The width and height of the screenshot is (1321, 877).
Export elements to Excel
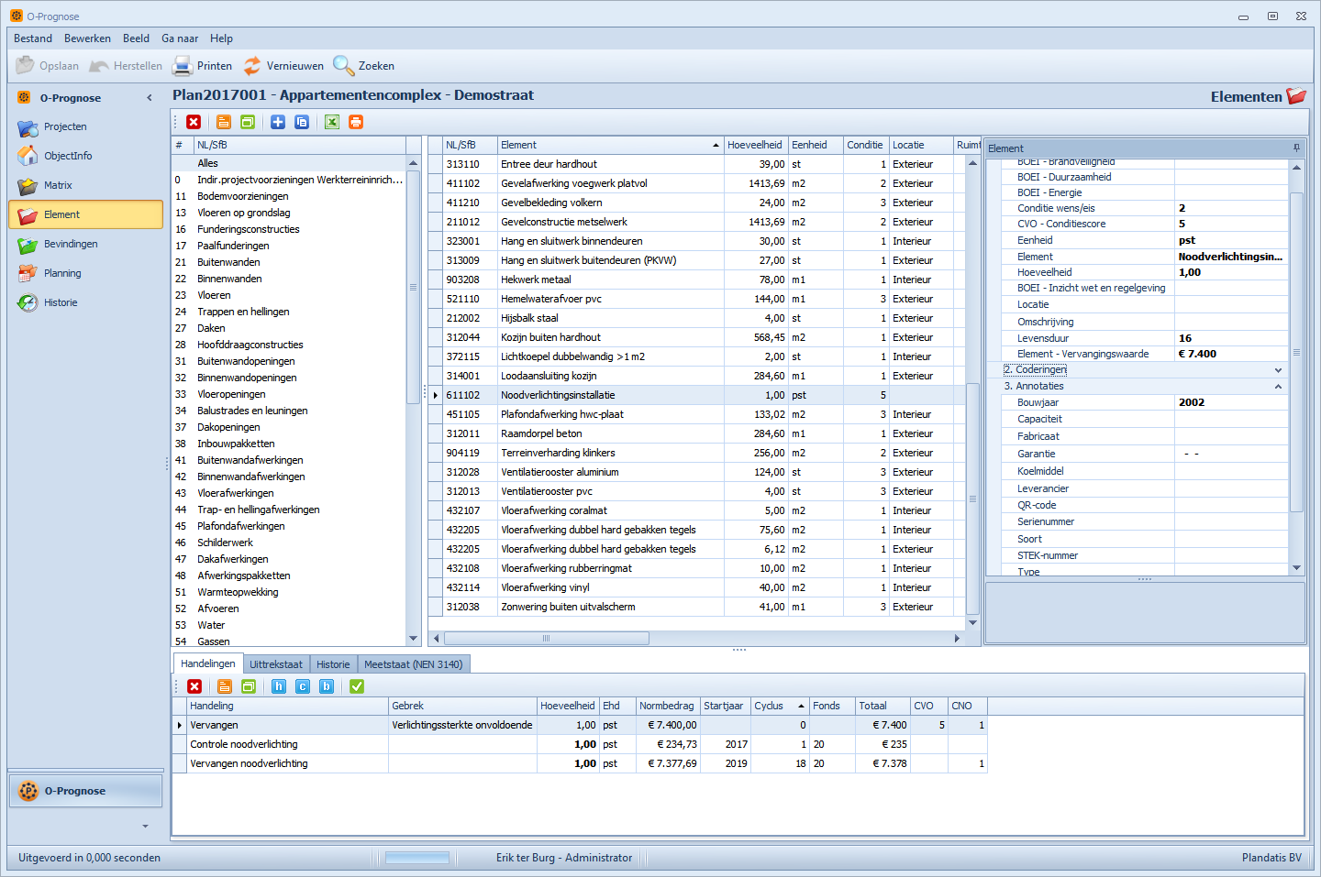pos(332,122)
